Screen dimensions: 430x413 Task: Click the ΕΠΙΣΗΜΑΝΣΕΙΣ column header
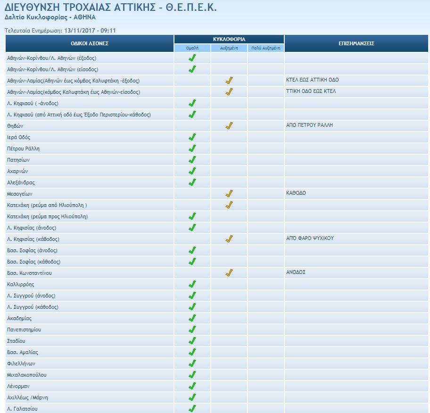356,43
